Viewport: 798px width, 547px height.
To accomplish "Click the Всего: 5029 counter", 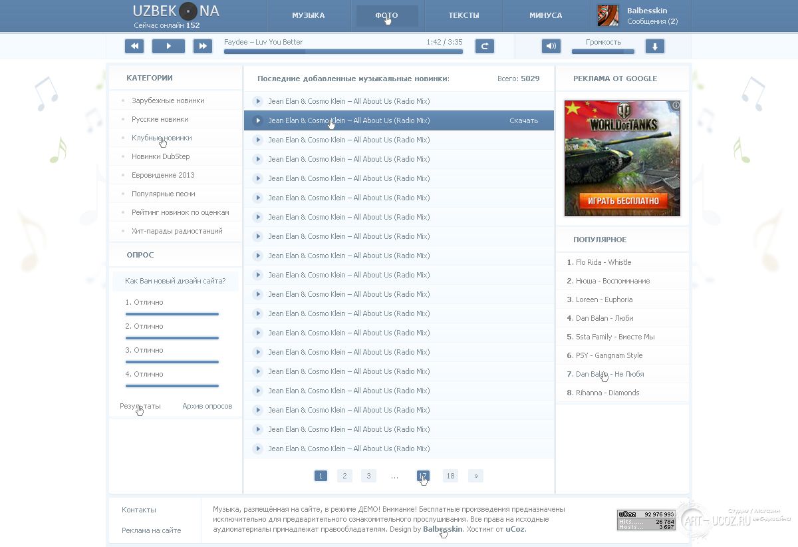I will 519,79.
